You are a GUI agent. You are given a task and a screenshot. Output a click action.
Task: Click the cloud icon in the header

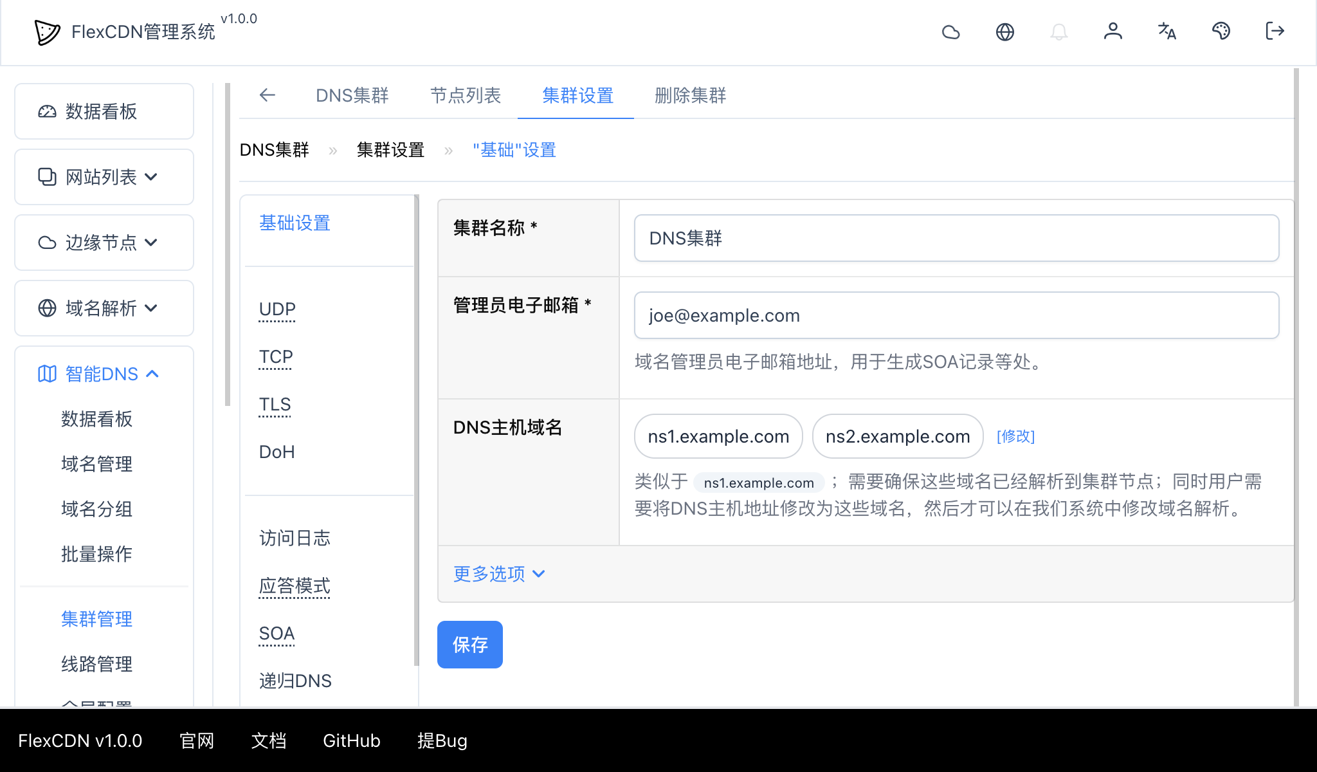point(952,32)
